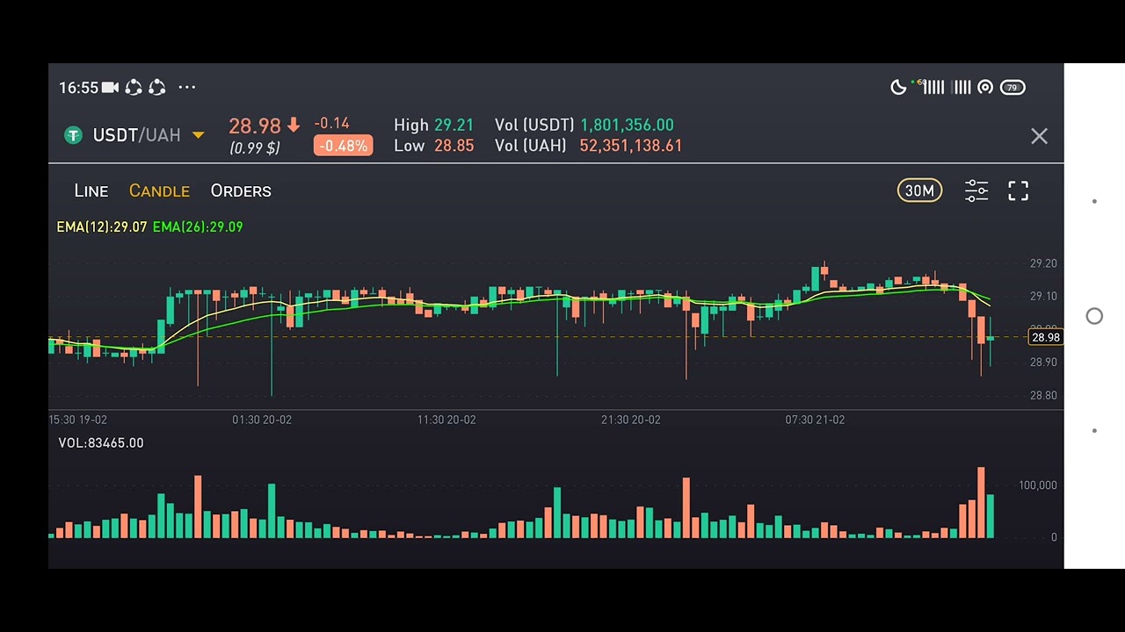Click the High 29.21 value
Viewport: 1125px width, 632px height.
coord(454,125)
